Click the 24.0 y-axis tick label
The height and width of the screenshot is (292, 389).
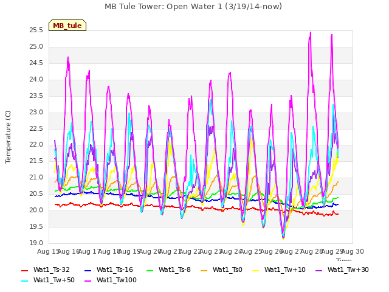click(x=36, y=80)
